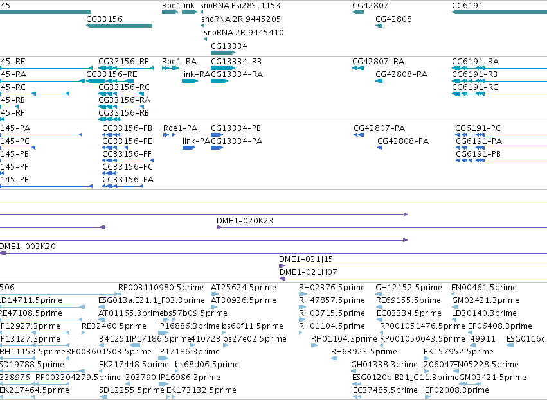The image size is (547, 400).
Task: Click protein CG33156-PE label
Action: coord(127,141)
